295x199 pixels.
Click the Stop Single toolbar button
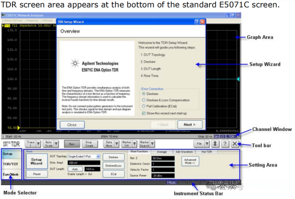click(90, 144)
